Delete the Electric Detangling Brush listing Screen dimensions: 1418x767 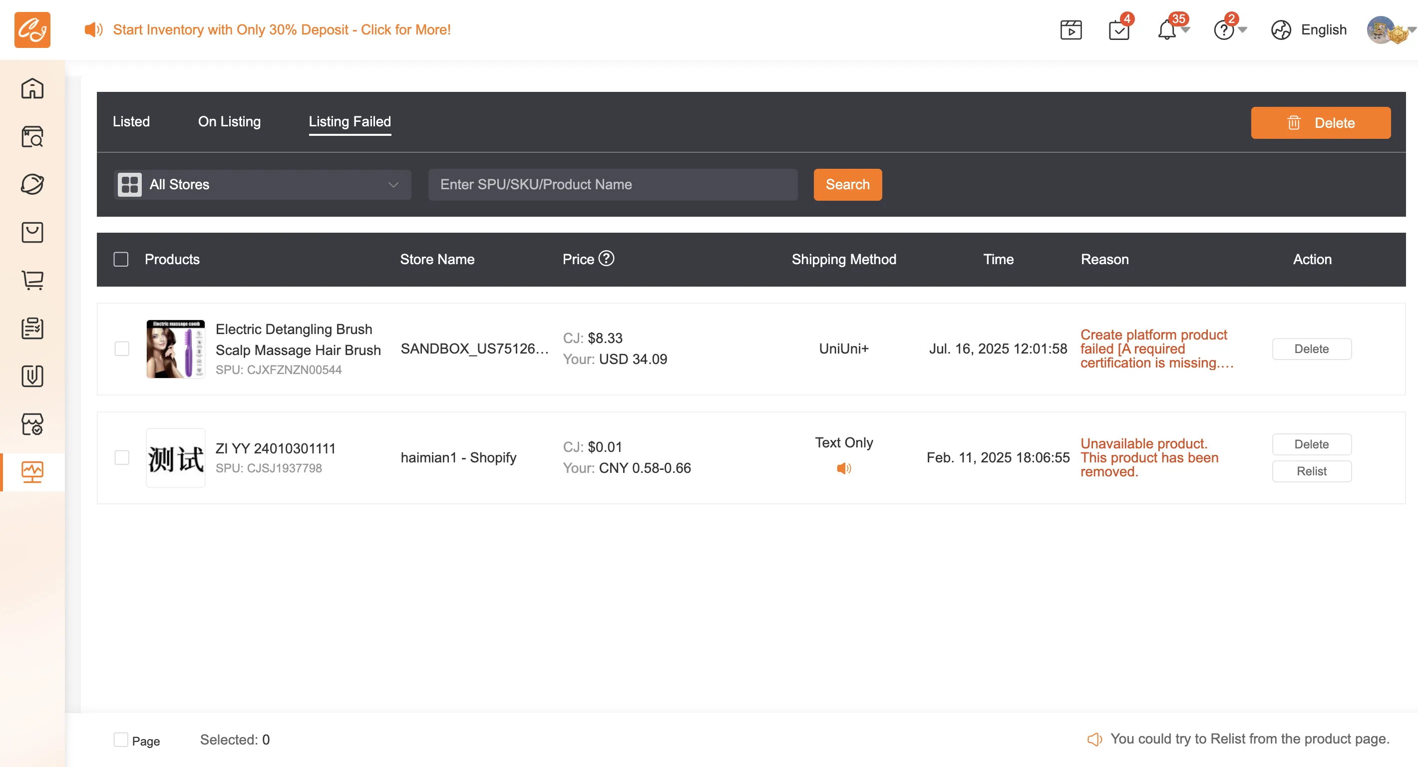[1311, 349]
